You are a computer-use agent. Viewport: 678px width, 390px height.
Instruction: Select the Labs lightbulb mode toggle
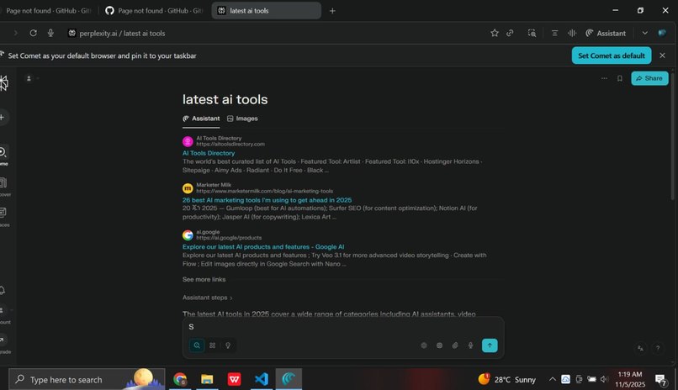point(228,345)
